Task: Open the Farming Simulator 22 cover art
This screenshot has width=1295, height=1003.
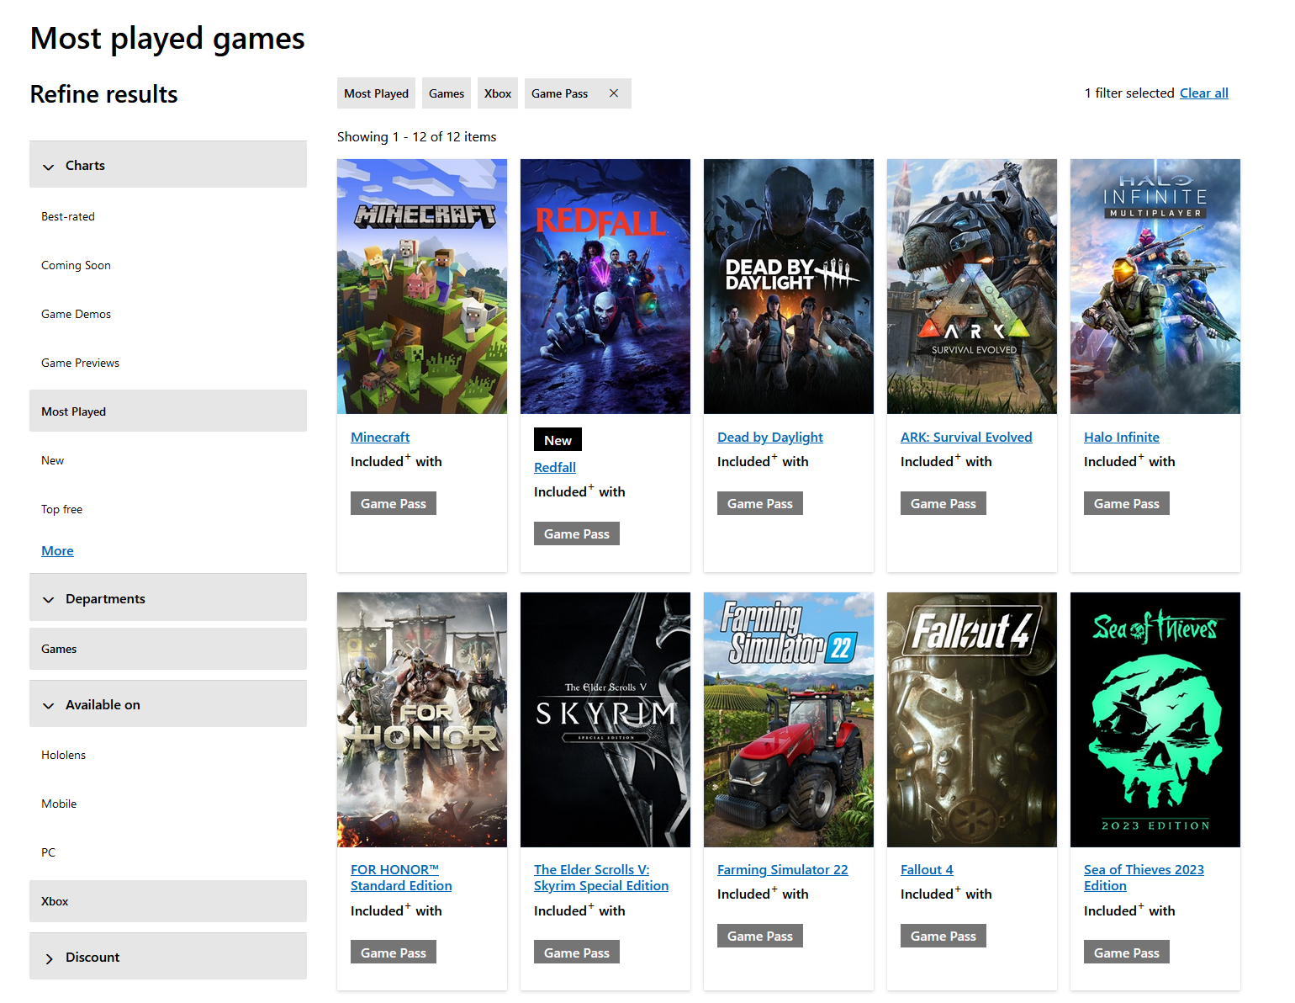Action: 789,719
